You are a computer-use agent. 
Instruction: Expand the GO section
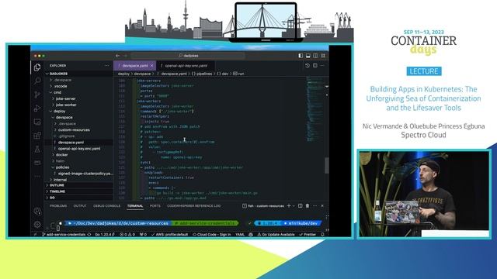coord(78,198)
